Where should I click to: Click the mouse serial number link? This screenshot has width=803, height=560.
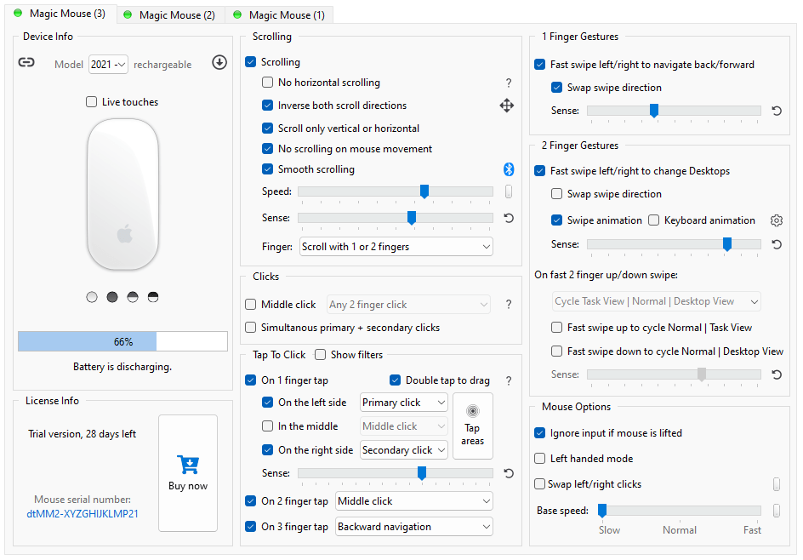click(82, 513)
